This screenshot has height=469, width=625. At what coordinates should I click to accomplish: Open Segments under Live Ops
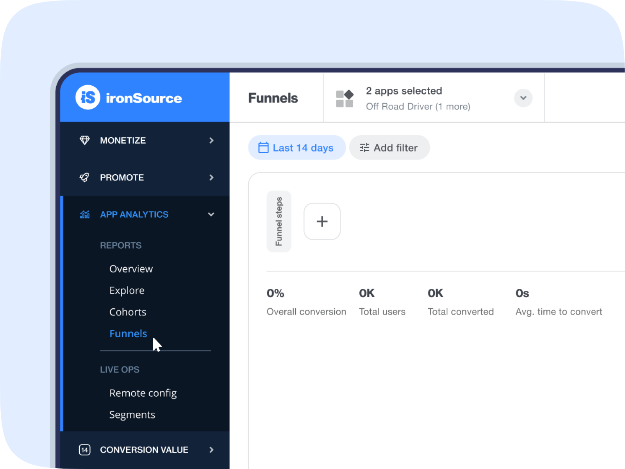tap(132, 415)
